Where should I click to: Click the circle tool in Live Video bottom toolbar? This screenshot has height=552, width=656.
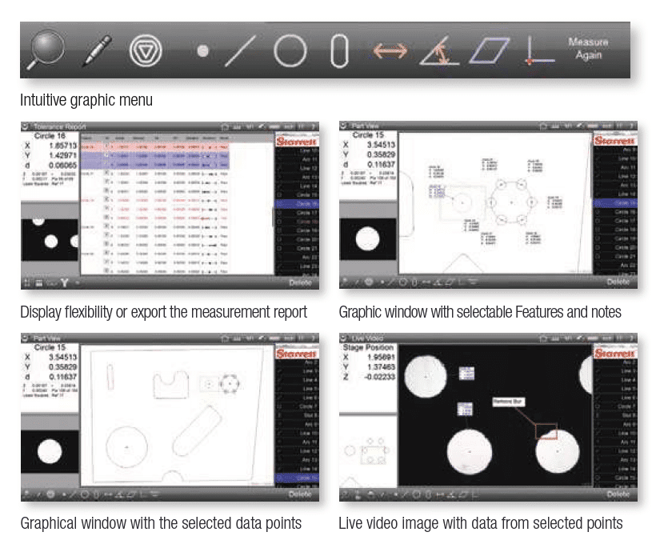(x=416, y=494)
